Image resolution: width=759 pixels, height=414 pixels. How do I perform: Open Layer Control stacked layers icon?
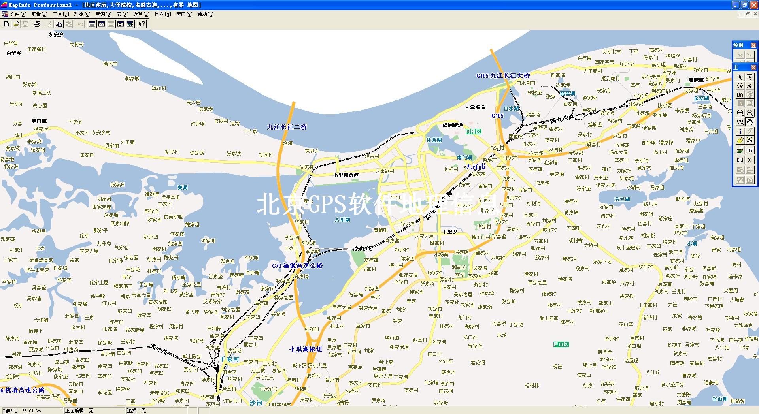pos(740,150)
